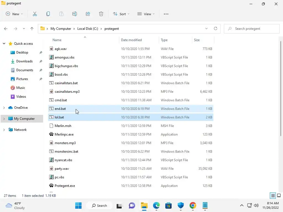Select Videos in navigation pane
283x212 pixels.
click(21, 97)
